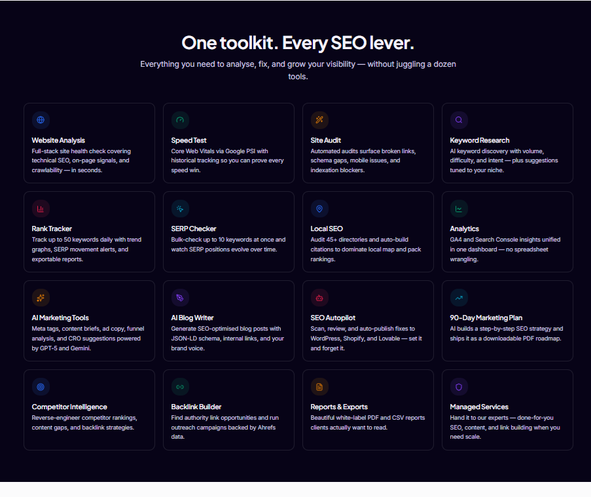Click the Site Audit wand icon

(x=319, y=120)
